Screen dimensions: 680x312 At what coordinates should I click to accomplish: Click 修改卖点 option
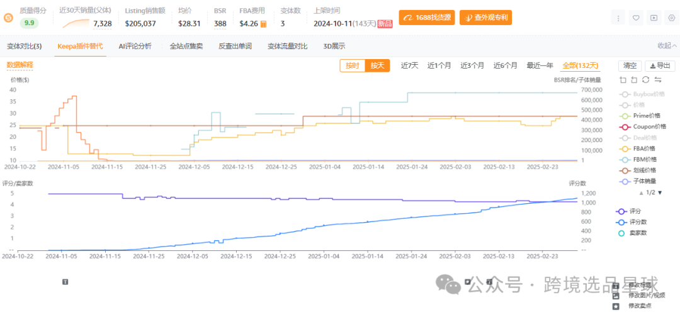640,306
